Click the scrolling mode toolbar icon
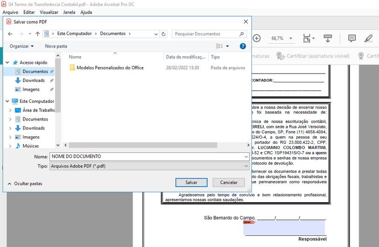The height and width of the screenshot is (247, 379). tap(327, 38)
